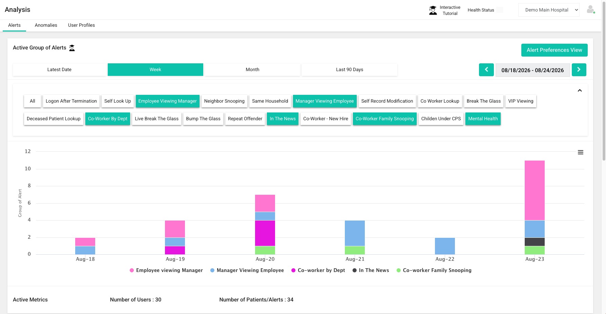Enable Repeat Offender filter

(245, 119)
